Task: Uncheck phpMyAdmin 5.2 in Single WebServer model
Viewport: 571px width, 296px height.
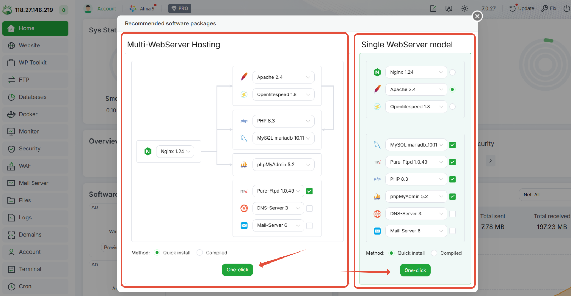Action: pos(452,196)
